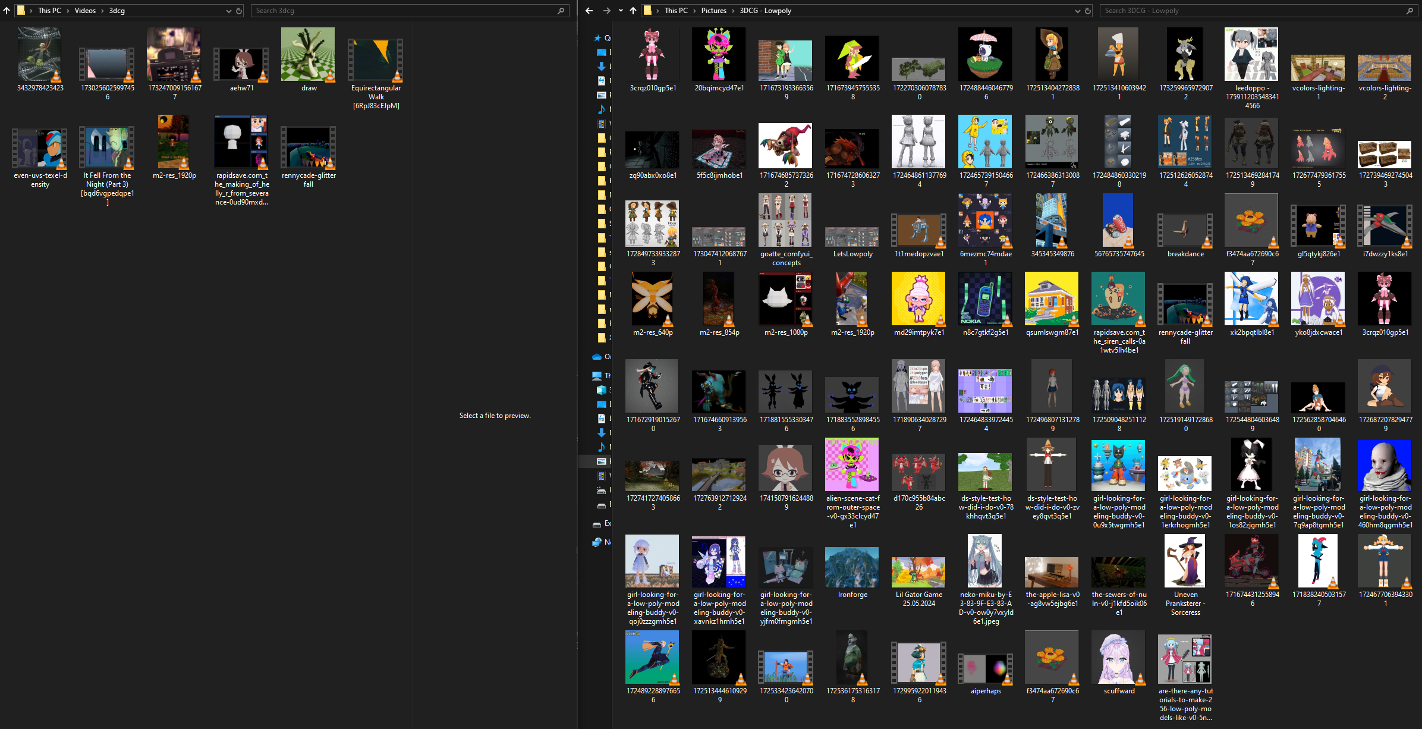Open recent locations dropdown in Lowpoly window
This screenshot has height=729, width=1422.
click(x=621, y=11)
